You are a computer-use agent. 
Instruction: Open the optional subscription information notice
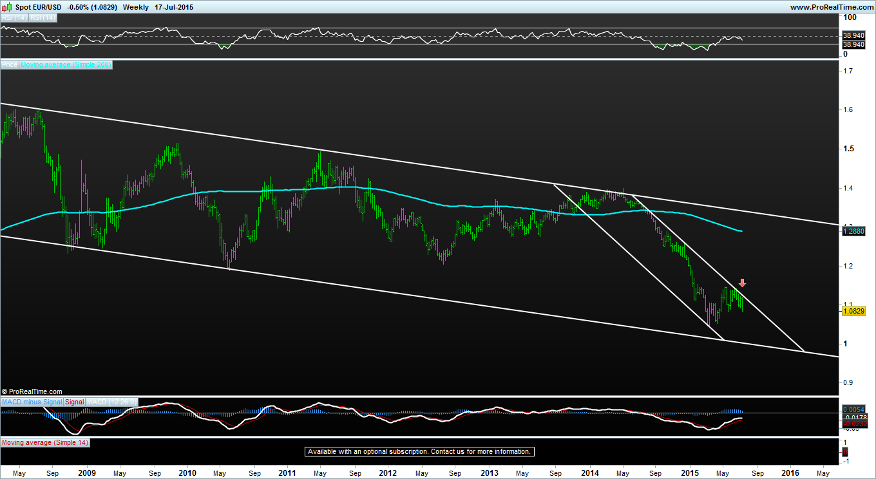click(x=420, y=451)
